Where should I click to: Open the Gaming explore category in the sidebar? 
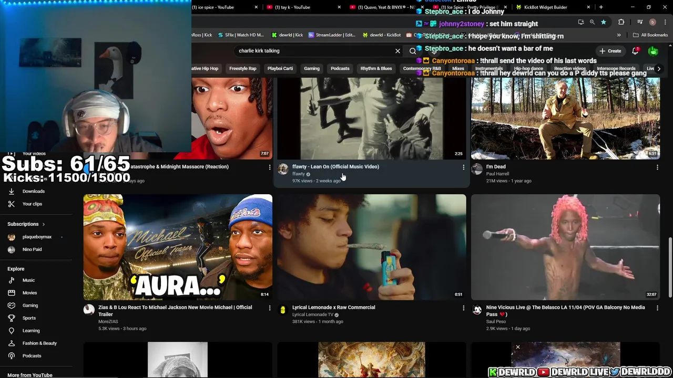30,306
